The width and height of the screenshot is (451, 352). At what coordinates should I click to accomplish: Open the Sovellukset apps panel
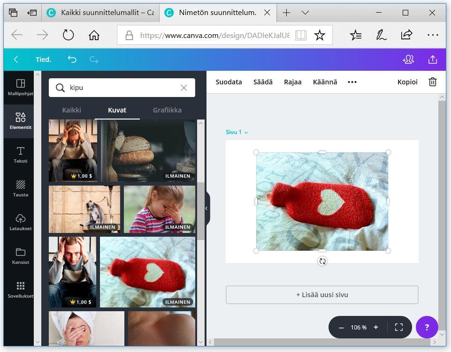point(20,290)
